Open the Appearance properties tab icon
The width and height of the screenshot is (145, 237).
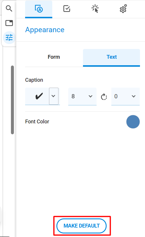pos(39,9)
